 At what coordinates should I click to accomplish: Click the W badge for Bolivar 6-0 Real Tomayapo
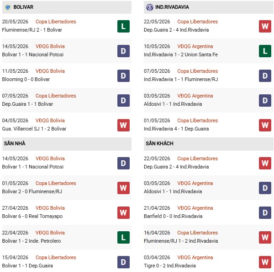point(123,212)
